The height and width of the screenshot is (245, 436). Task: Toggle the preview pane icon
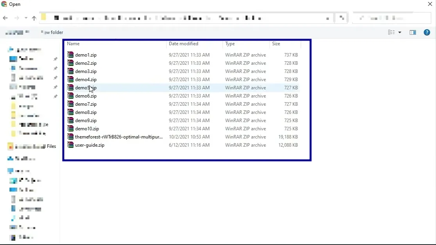coord(413,32)
